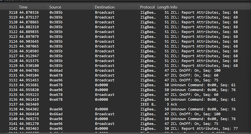Select the IEEE 802.15.4 Ack packet 3137
Image resolution: width=251 pixels, height=134 pixels.
point(125,104)
